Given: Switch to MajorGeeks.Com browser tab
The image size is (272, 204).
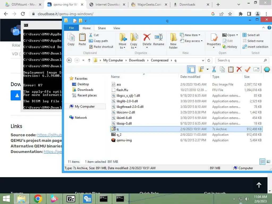Looking at the screenshot, I should (149, 5).
